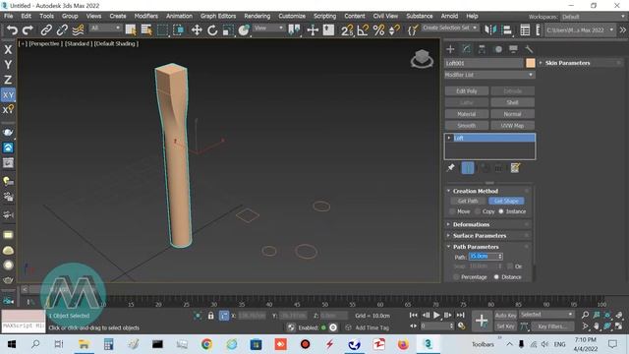Open the Modifiers menu

click(x=146, y=16)
